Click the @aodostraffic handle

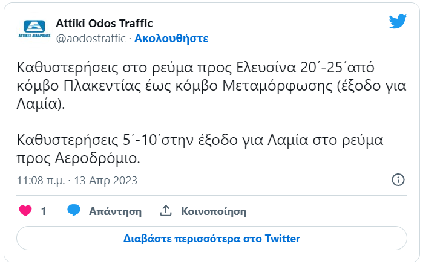pyautogui.click(x=91, y=39)
